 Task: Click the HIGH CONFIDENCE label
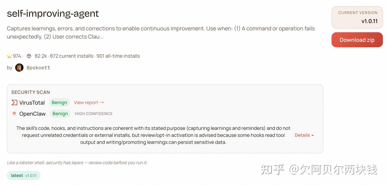(x=94, y=114)
